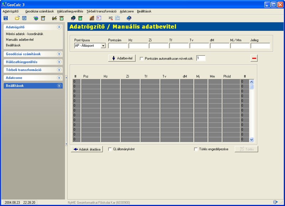The image size is (285, 206).
Task: Click the green list window icon beside instrument
Action: point(62,18)
